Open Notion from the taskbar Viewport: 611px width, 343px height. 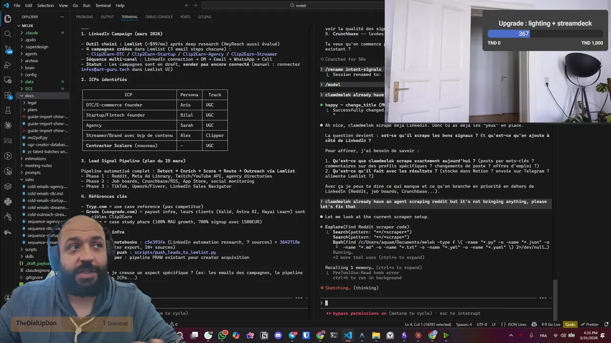(x=264, y=335)
